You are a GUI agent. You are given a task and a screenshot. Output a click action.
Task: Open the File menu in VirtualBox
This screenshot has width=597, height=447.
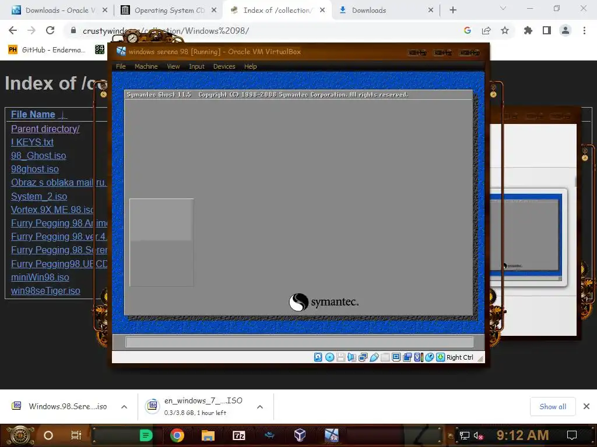[121, 66]
